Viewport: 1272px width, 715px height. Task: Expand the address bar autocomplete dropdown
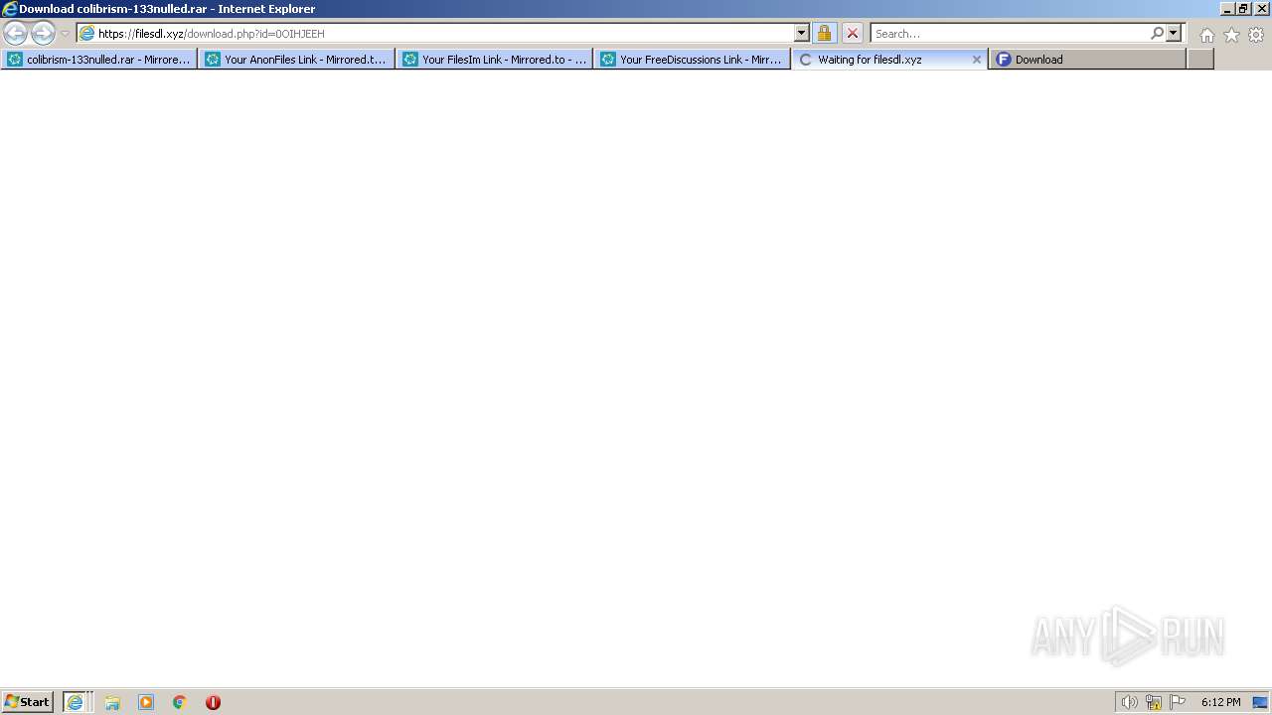click(x=802, y=33)
